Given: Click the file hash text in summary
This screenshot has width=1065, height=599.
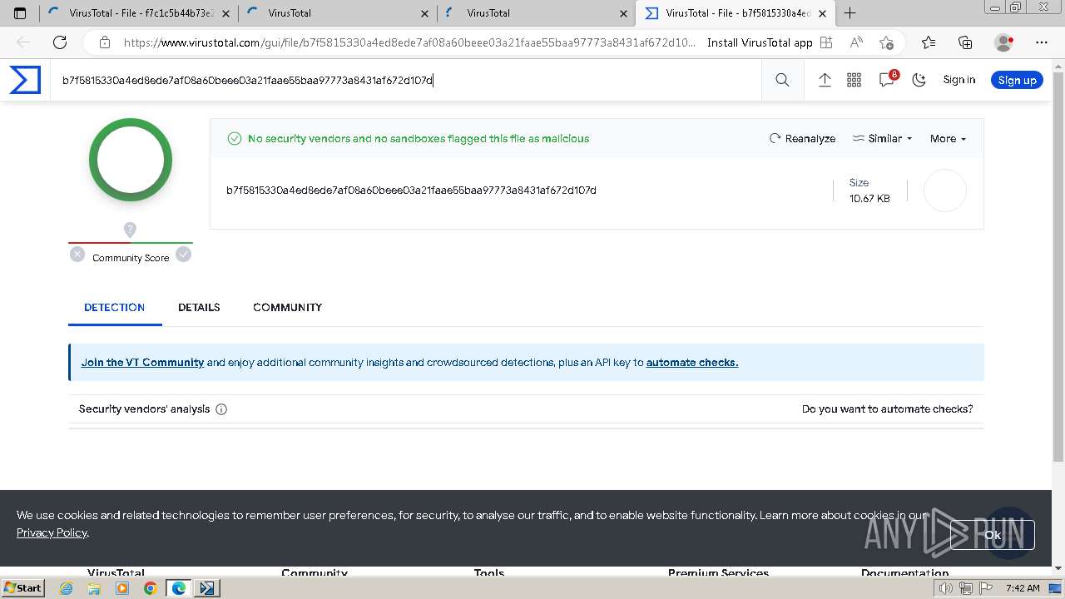Looking at the screenshot, I should pyautogui.click(x=411, y=190).
